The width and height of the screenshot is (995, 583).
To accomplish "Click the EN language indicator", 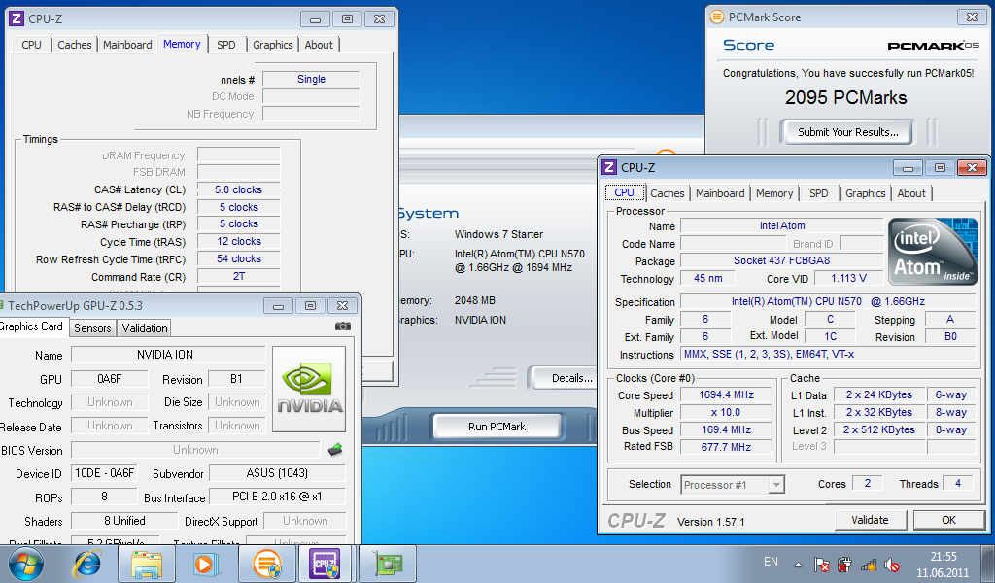I will 771,562.
